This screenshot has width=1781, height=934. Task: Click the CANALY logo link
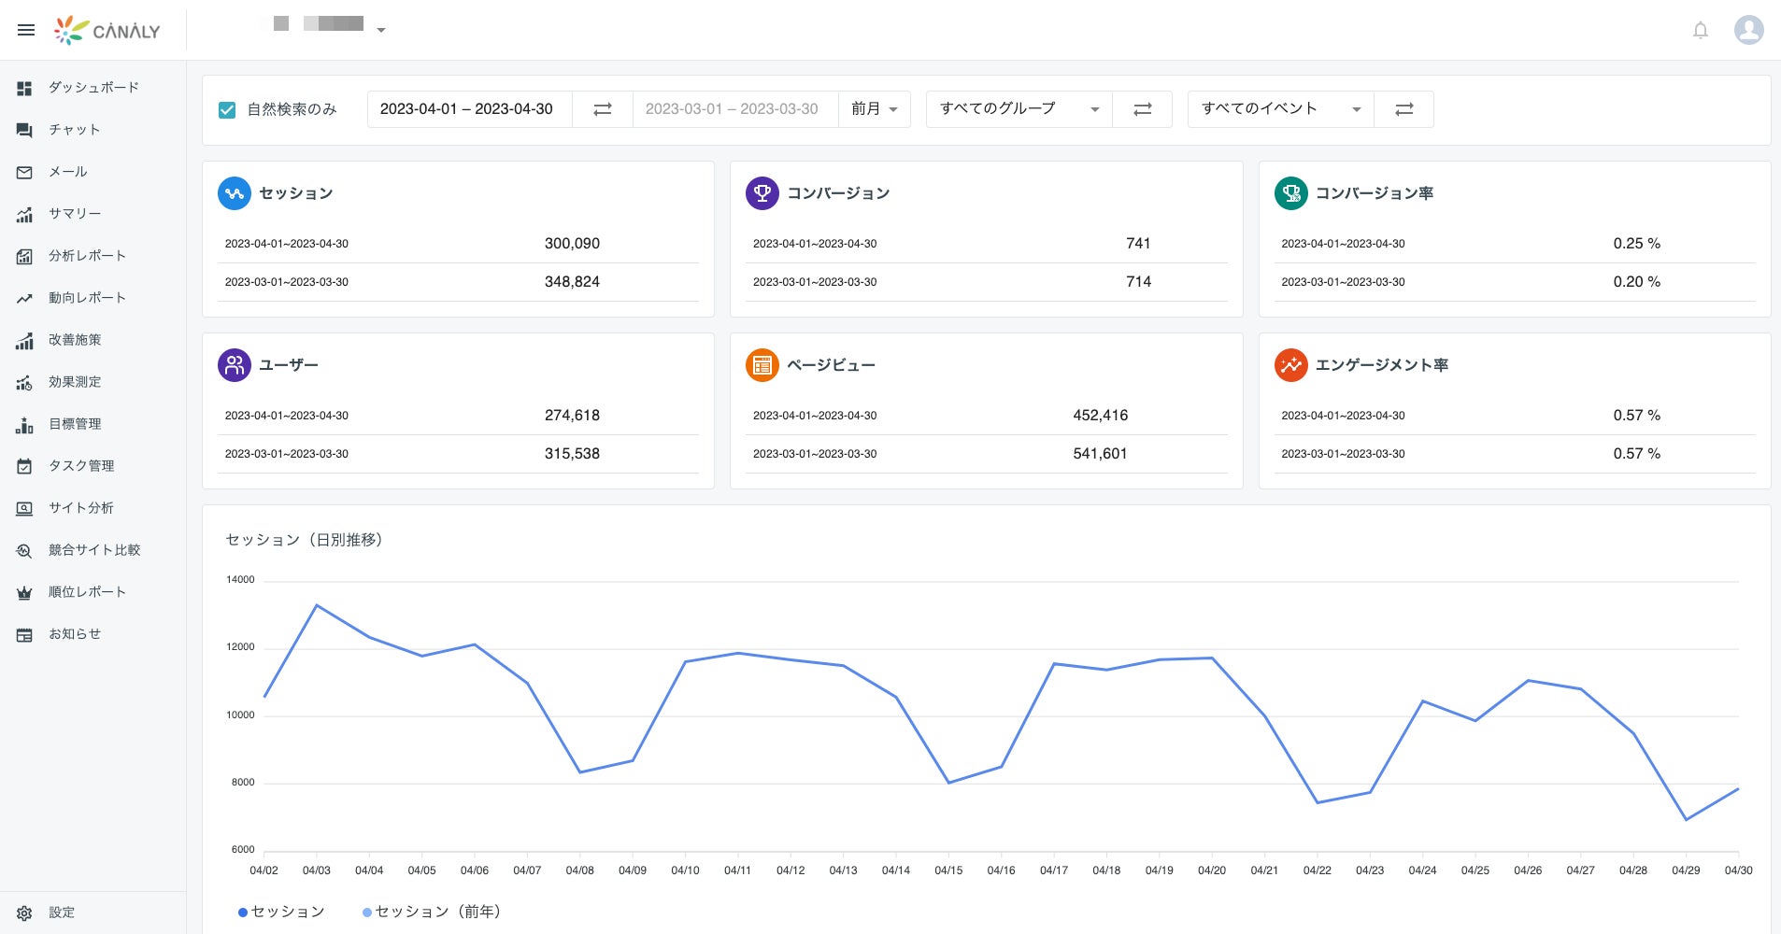pos(107,31)
